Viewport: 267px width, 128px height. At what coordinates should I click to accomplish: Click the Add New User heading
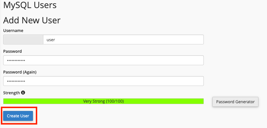[32, 20]
